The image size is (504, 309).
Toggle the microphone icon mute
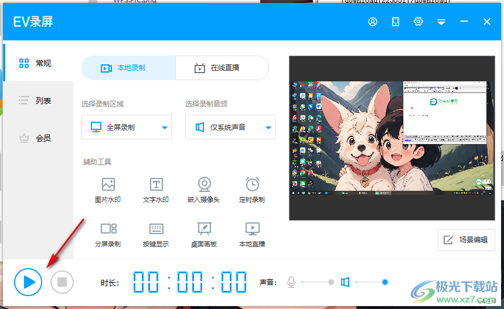(291, 282)
